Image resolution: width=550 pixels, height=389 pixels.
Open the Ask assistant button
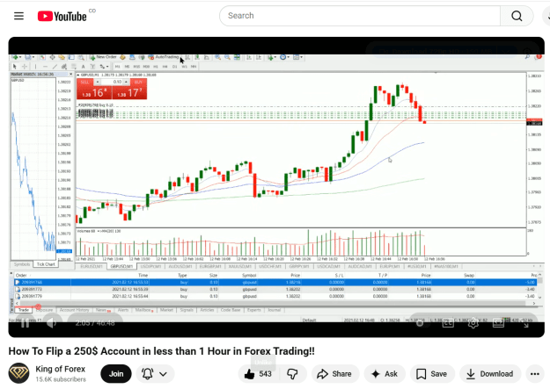coord(385,374)
